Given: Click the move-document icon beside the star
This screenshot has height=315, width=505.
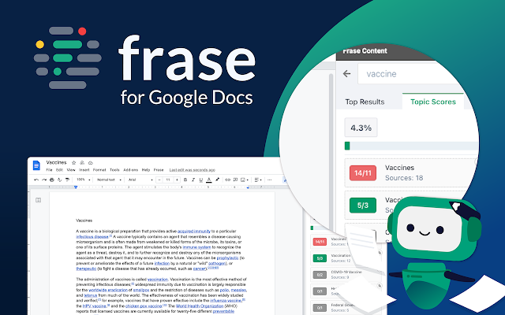Looking at the screenshot, I should (82, 163).
